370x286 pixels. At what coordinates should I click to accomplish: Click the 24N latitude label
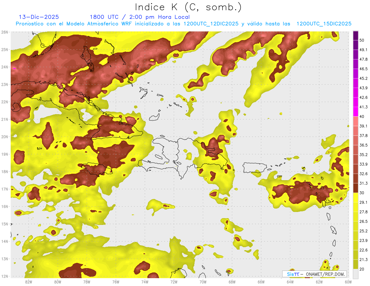pos(5,67)
